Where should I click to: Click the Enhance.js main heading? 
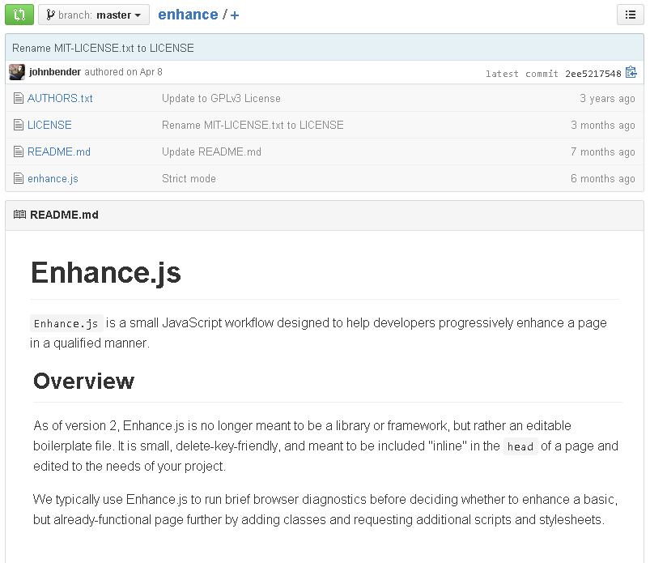pyautogui.click(x=106, y=273)
